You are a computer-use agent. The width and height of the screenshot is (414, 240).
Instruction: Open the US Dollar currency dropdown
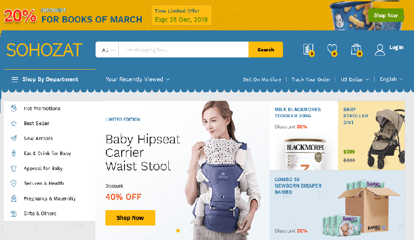355,79
